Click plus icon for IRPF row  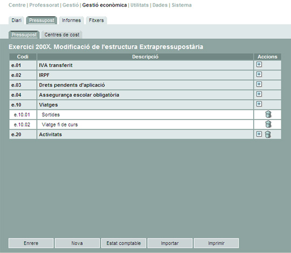coord(259,74)
